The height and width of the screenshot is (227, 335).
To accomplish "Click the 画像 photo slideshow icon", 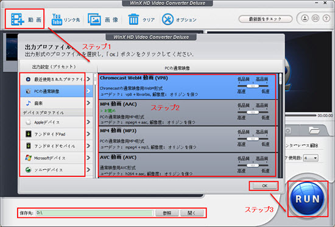I will tap(94, 19).
